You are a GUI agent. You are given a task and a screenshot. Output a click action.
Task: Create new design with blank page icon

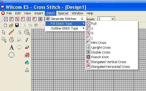click(5, 25)
